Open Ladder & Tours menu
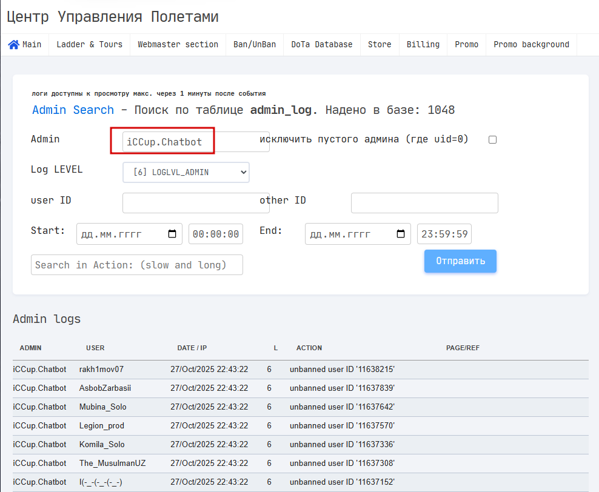The width and height of the screenshot is (599, 492). pos(89,45)
